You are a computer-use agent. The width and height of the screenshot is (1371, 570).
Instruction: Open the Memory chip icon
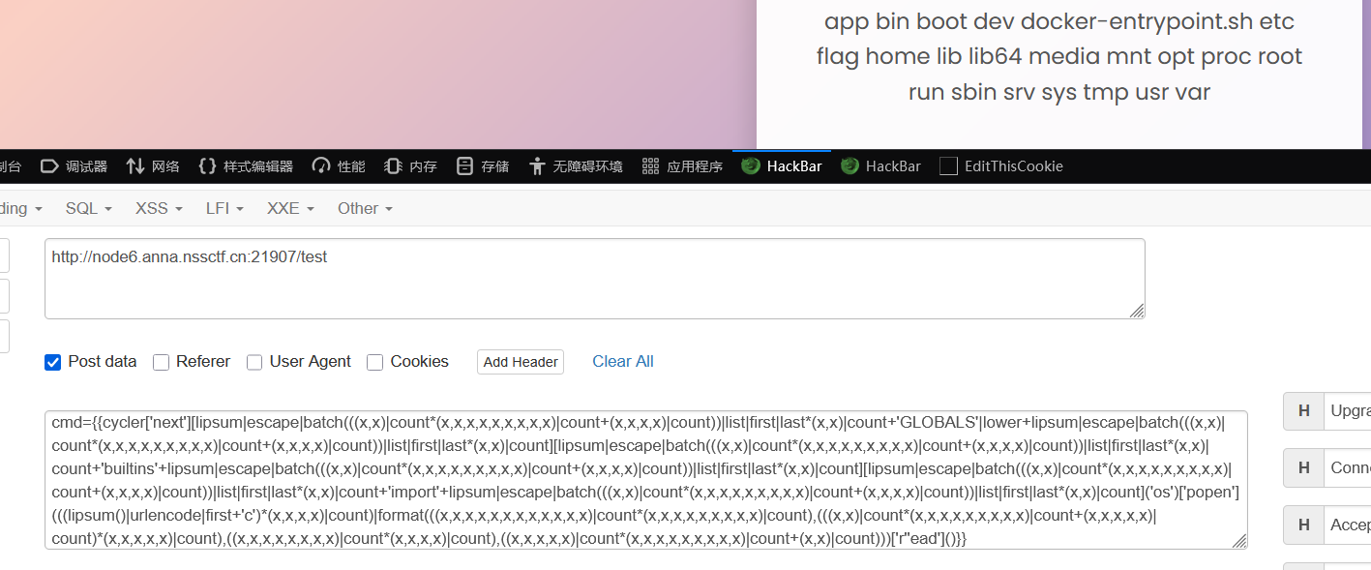tap(393, 166)
